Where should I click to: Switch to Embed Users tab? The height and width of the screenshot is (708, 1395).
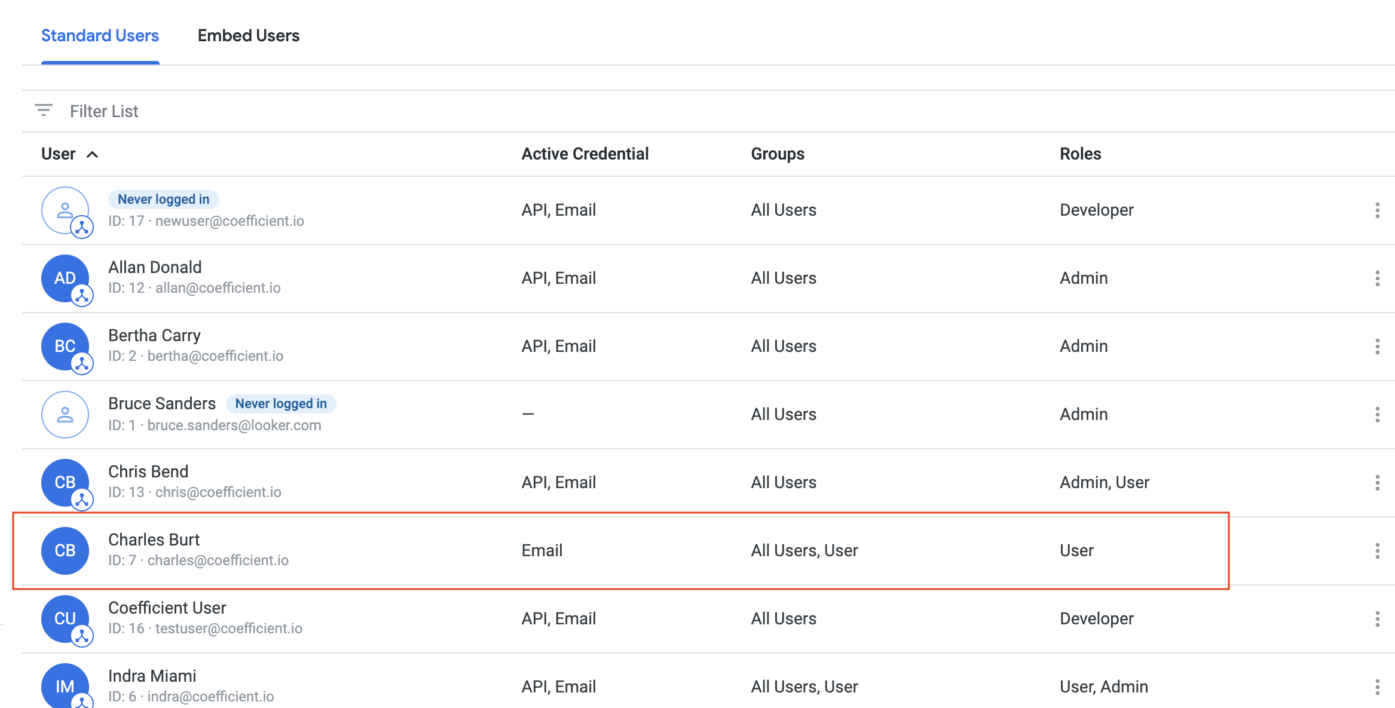pyautogui.click(x=249, y=36)
